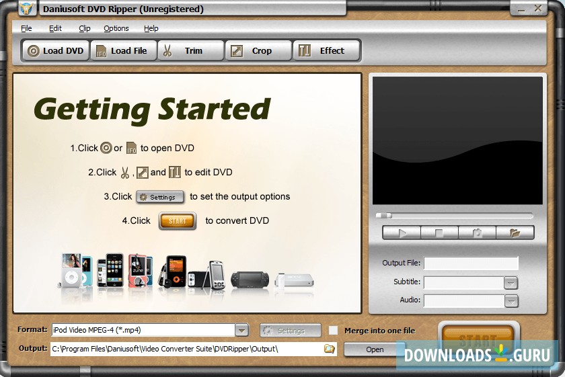Play the preview video
565x377 pixels.
point(402,233)
